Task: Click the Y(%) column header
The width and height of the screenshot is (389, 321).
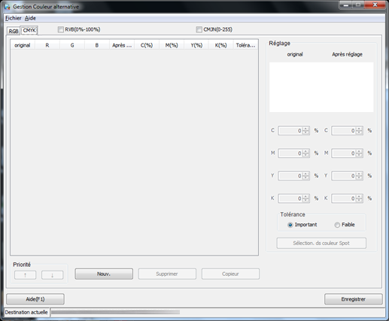Action: [196, 45]
